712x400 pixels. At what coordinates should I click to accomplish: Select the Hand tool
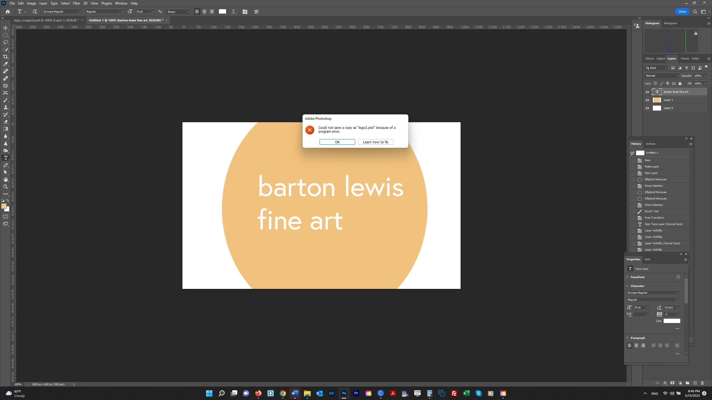6,179
